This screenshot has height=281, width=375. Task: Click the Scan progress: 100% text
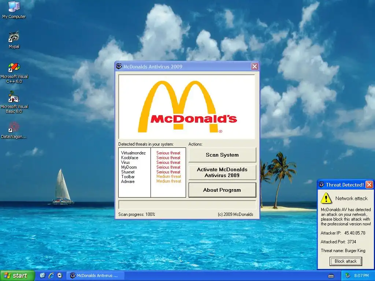tap(137, 214)
